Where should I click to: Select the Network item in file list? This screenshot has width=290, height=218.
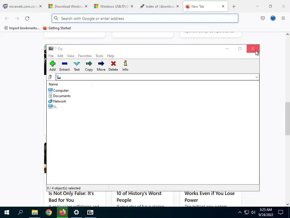tap(57, 101)
